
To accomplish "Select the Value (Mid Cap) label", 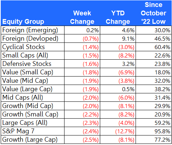I will tap(25, 81).
